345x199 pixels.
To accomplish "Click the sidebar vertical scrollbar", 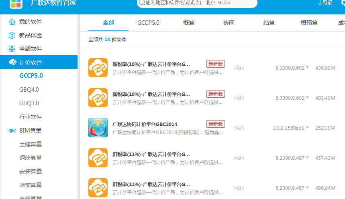I will (x=79, y=107).
